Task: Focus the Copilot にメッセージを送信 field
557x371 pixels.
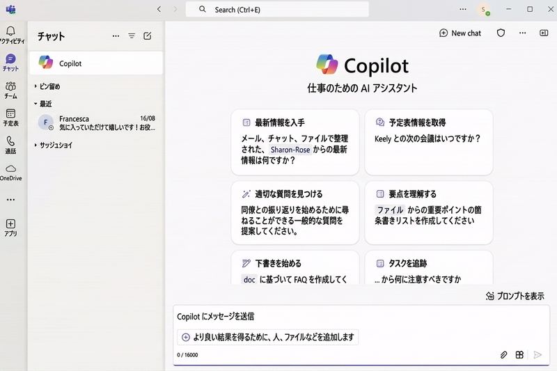Action: [x=361, y=316]
